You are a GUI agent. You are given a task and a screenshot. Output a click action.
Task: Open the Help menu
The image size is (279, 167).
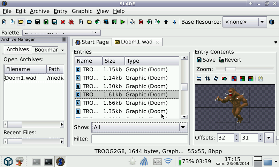click(x=119, y=11)
